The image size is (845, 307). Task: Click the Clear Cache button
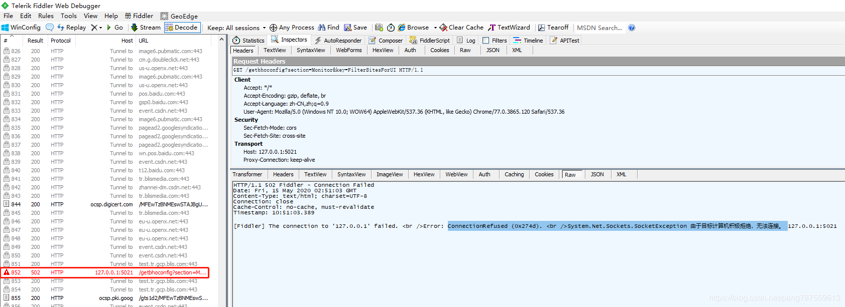pos(461,28)
